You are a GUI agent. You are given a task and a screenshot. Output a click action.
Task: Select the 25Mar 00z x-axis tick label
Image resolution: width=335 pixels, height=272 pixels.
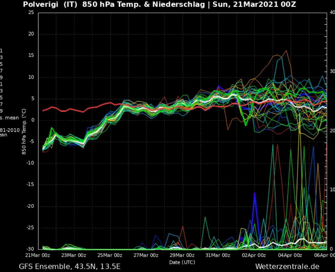tap(110, 255)
